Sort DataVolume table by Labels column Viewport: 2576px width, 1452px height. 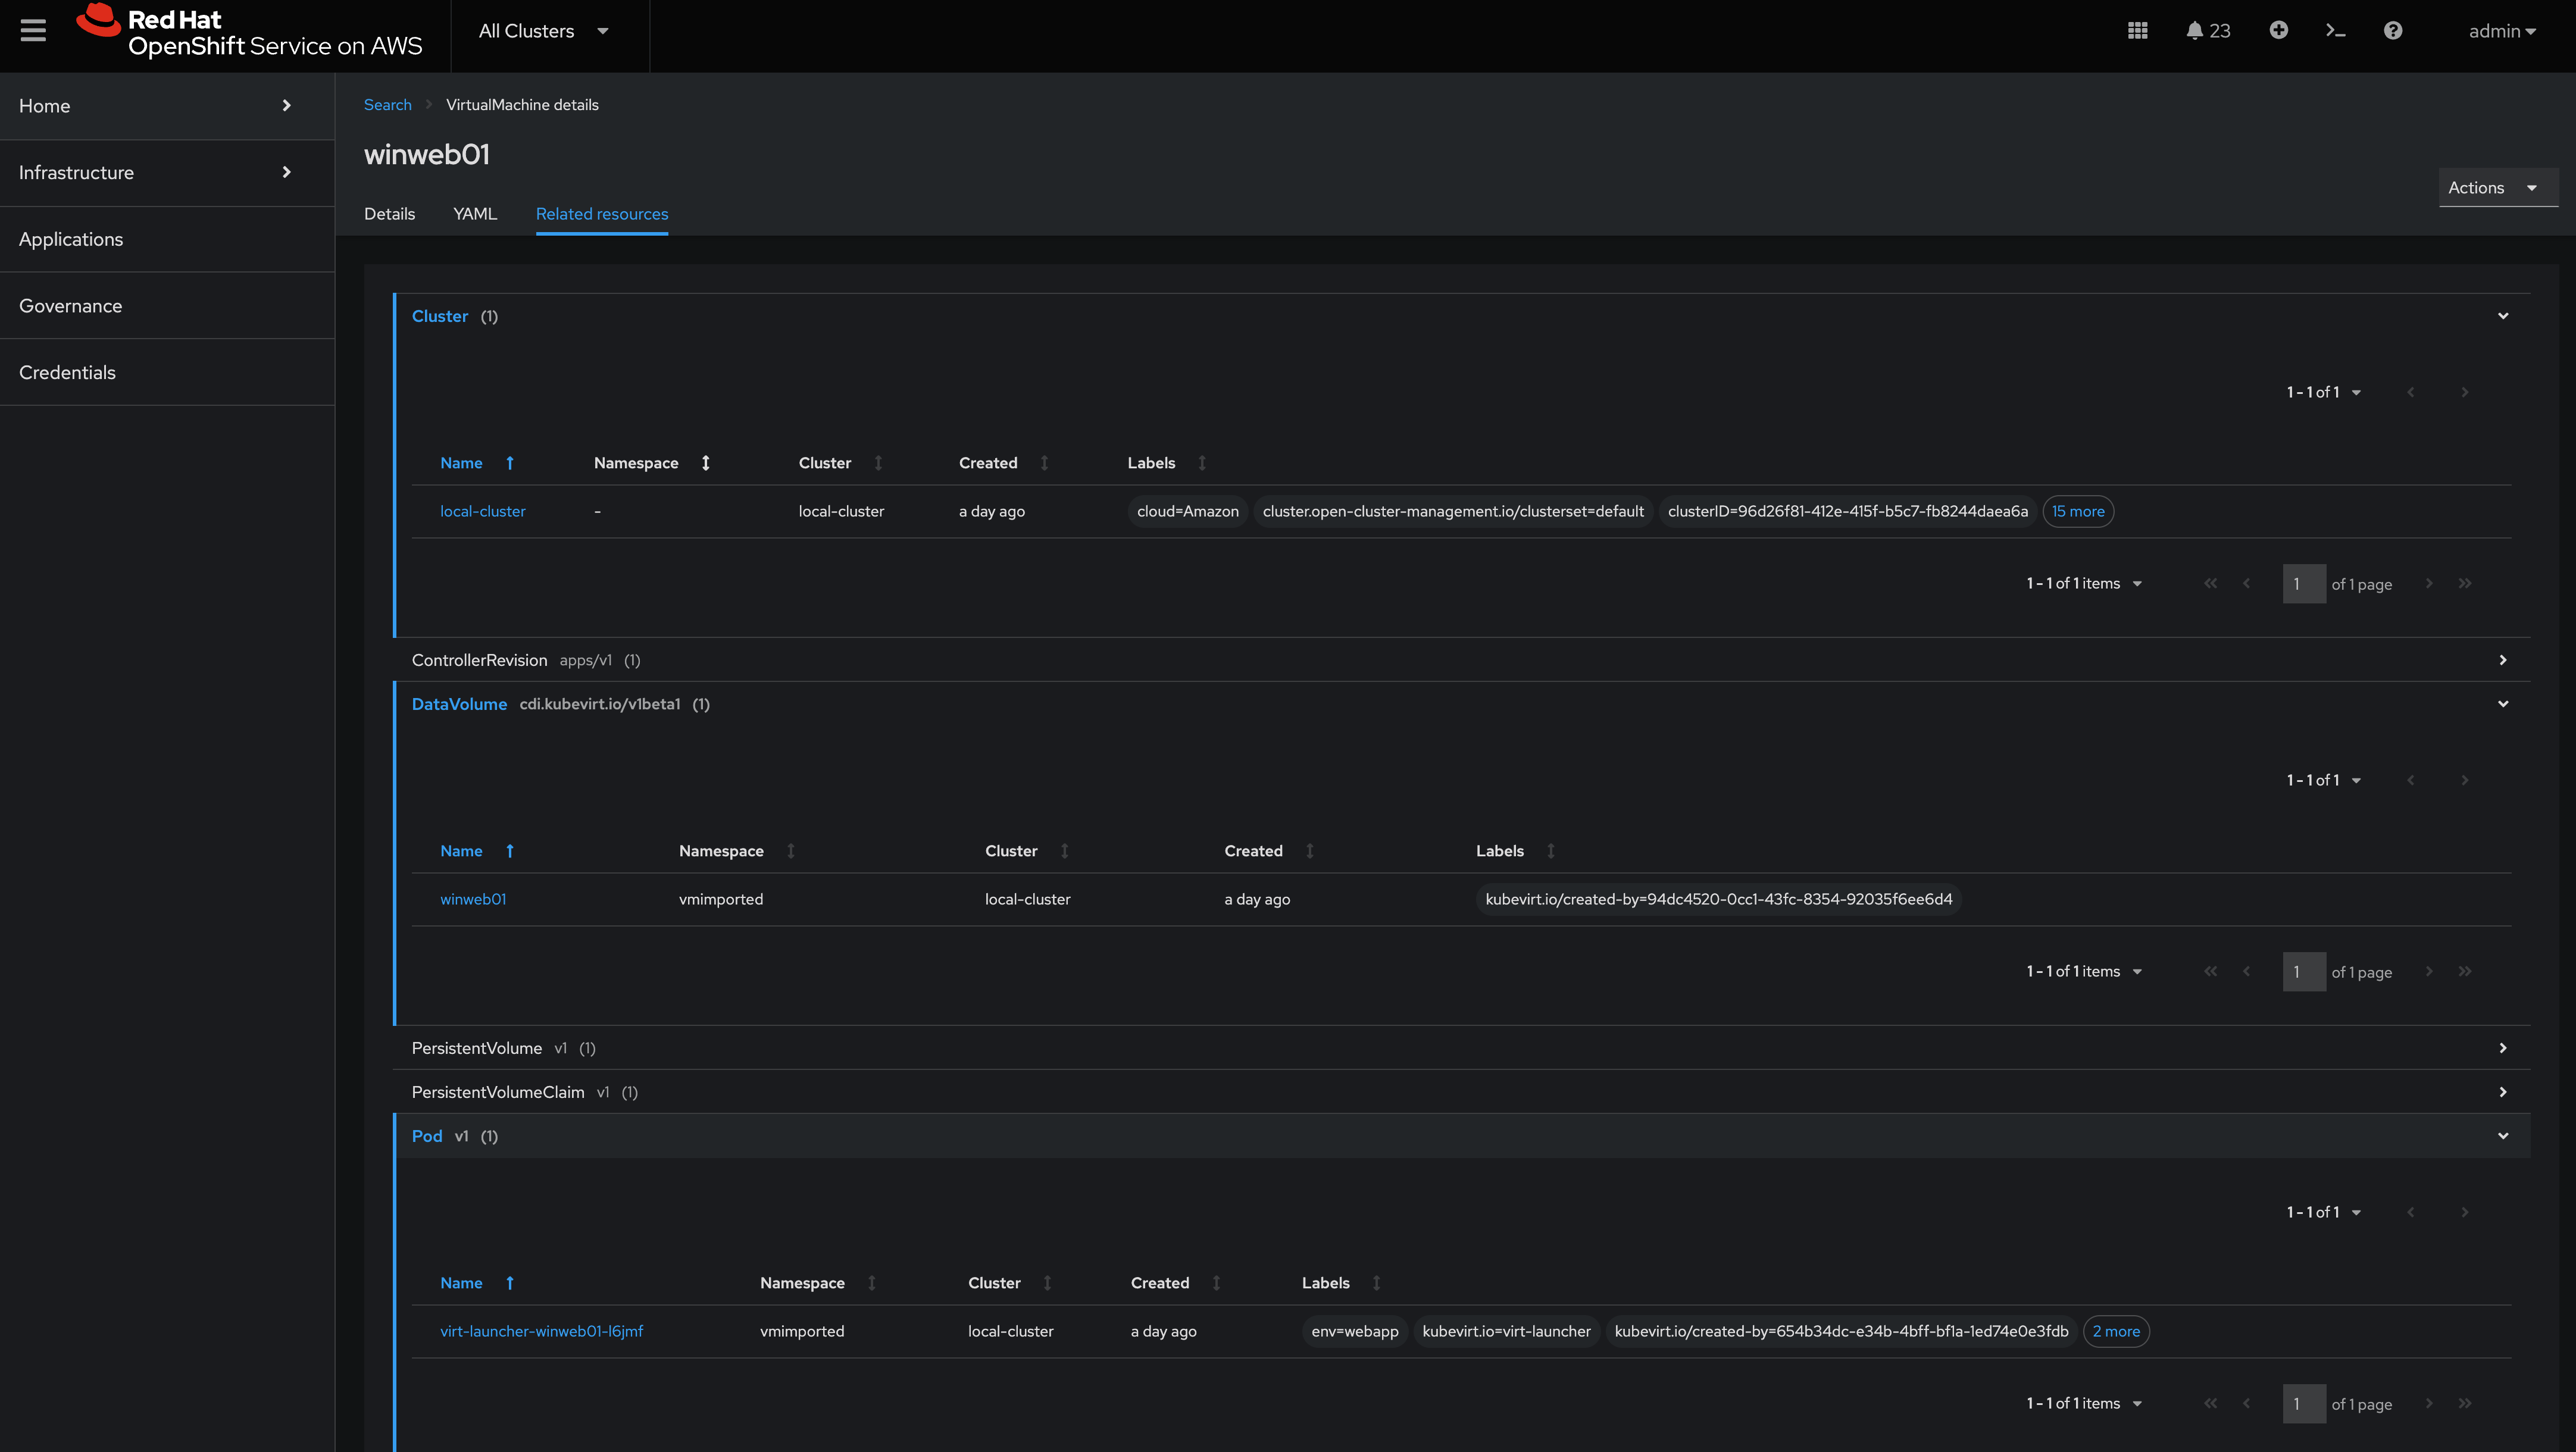point(1551,851)
